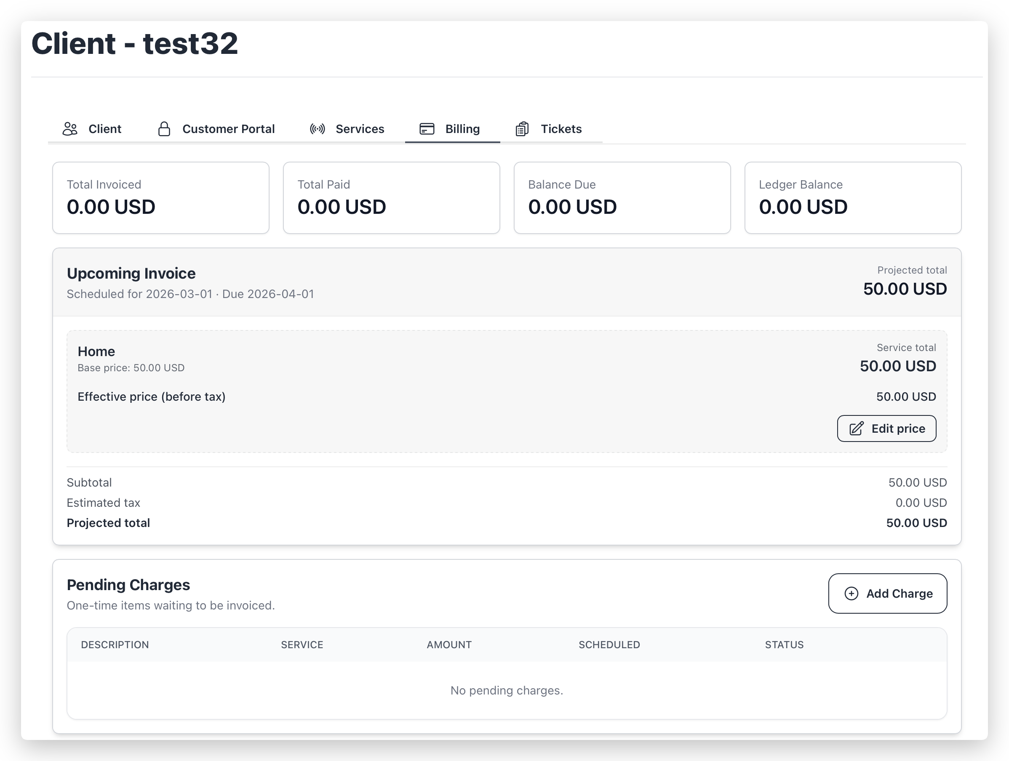The image size is (1009, 761).
Task: Click the Total Invoiced summary card
Action: (160, 197)
